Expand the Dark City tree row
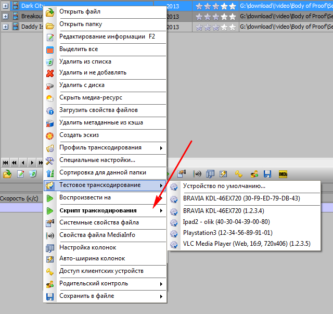This screenshot has width=333, height=314. 5,6
